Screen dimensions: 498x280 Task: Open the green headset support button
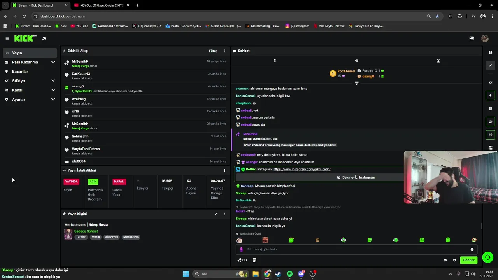pos(487,257)
